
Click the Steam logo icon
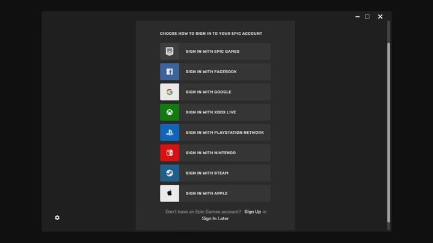170,173
